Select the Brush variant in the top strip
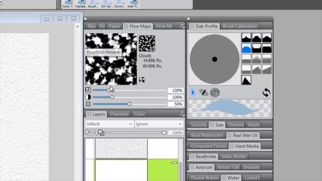Image resolution: width=322 pixels, height=181 pixels. [94, 4]
